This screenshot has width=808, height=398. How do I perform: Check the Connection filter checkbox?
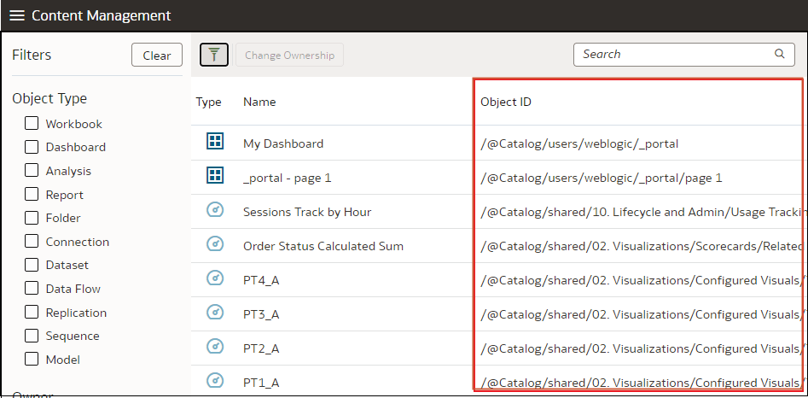click(32, 241)
